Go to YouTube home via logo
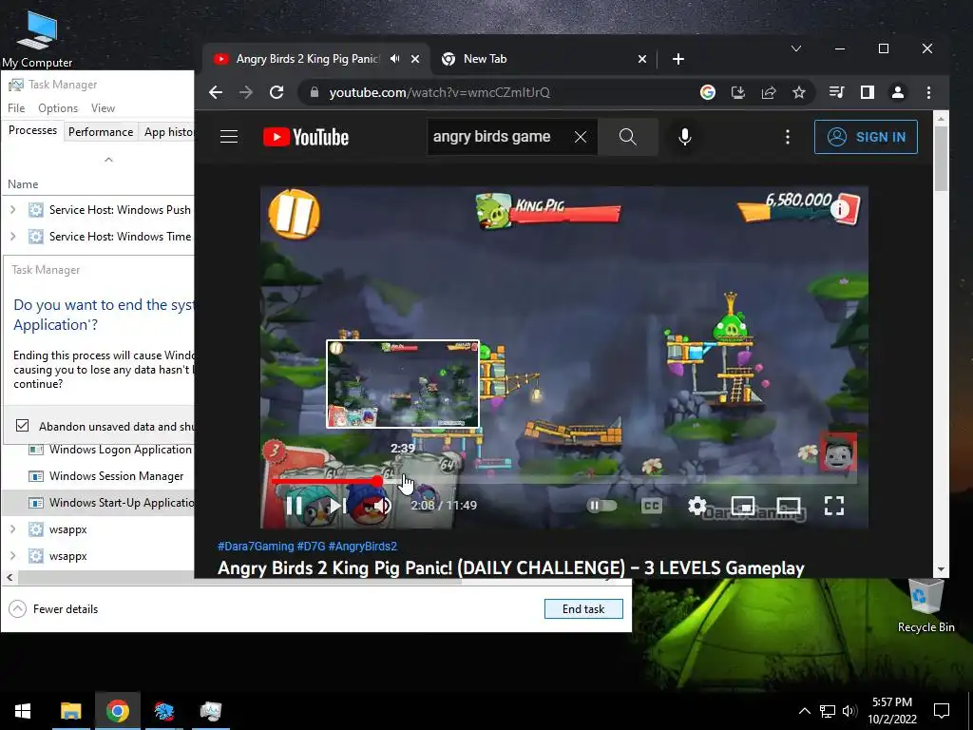Screen dimensions: 973x730 306,137
